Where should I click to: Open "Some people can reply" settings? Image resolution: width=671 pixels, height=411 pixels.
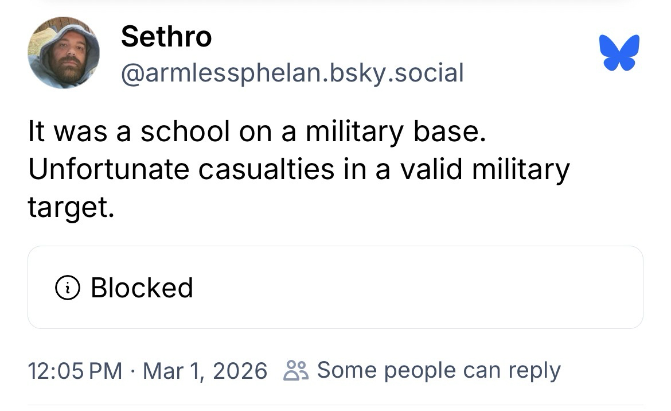438,370
